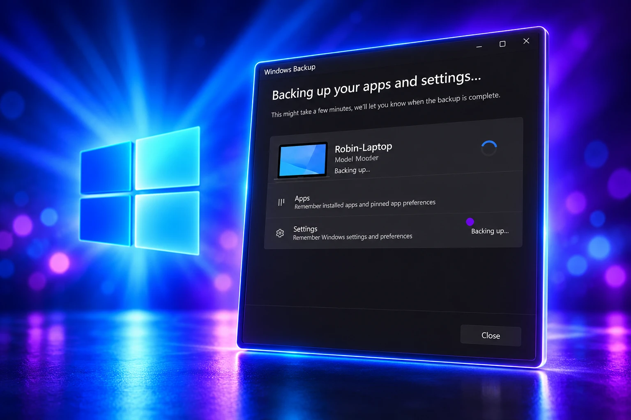Minimize the Windows Backup window

[479, 47]
